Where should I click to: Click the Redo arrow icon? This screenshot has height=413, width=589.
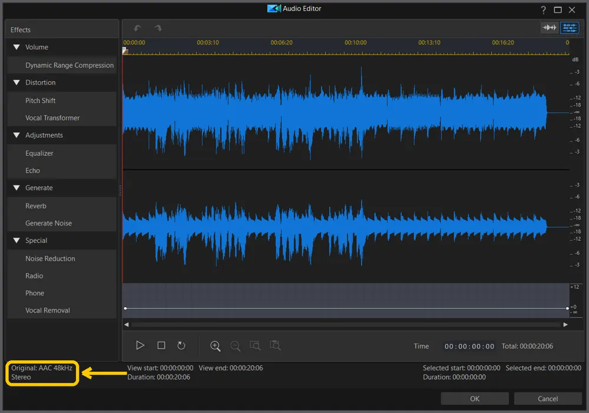[x=158, y=28]
